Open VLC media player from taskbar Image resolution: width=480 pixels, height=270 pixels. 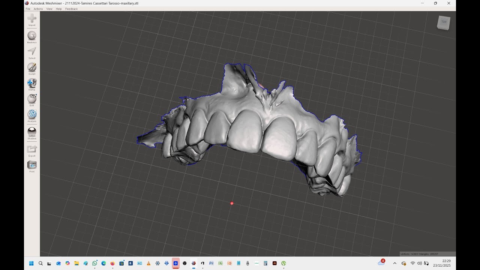pyautogui.click(x=148, y=263)
